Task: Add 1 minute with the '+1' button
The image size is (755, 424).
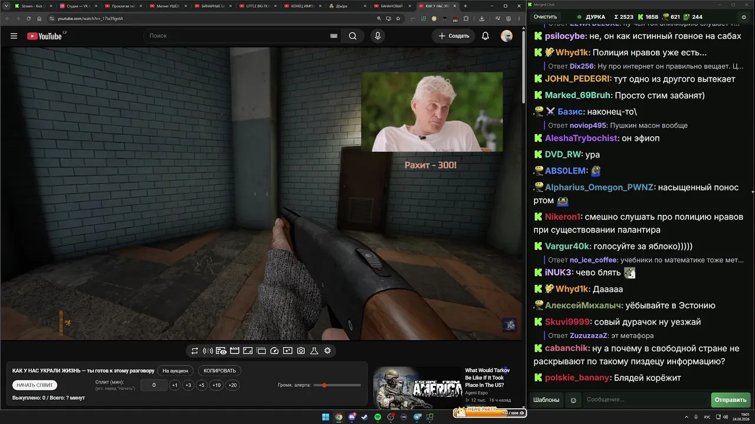Action: [x=175, y=385]
